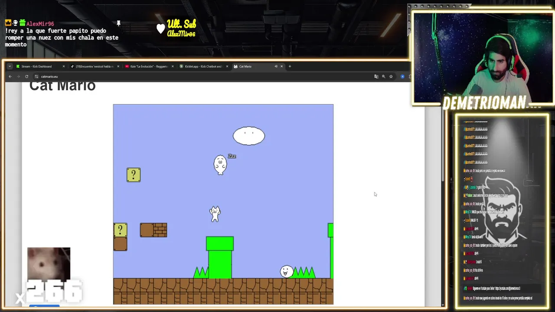Click the hamster webcam thumbnail
The image size is (555, 312).
pos(49,264)
